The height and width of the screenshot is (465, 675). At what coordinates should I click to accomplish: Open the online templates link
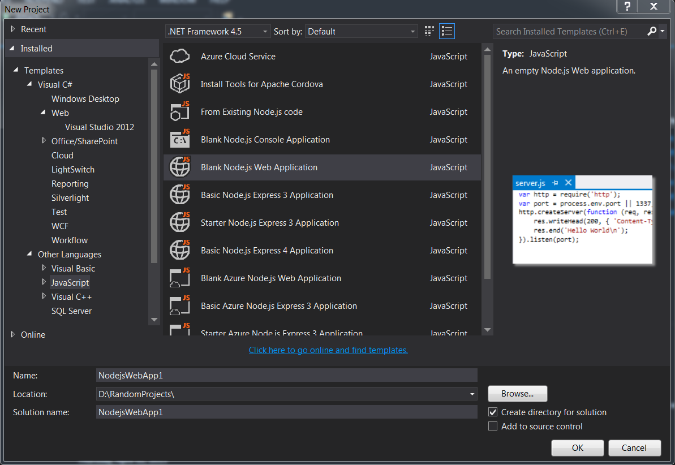328,350
